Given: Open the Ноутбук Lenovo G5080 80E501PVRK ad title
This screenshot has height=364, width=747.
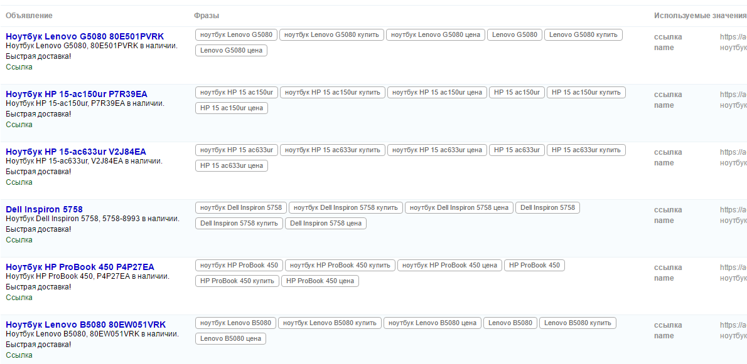Looking at the screenshot, I should [85, 36].
